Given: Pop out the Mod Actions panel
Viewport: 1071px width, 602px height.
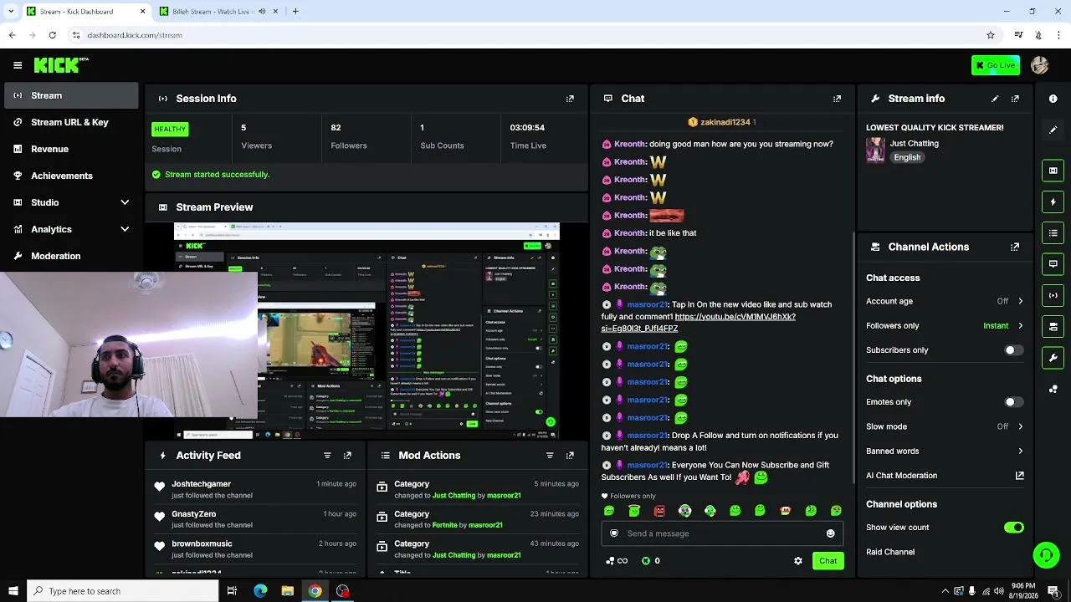Looking at the screenshot, I should pos(570,456).
